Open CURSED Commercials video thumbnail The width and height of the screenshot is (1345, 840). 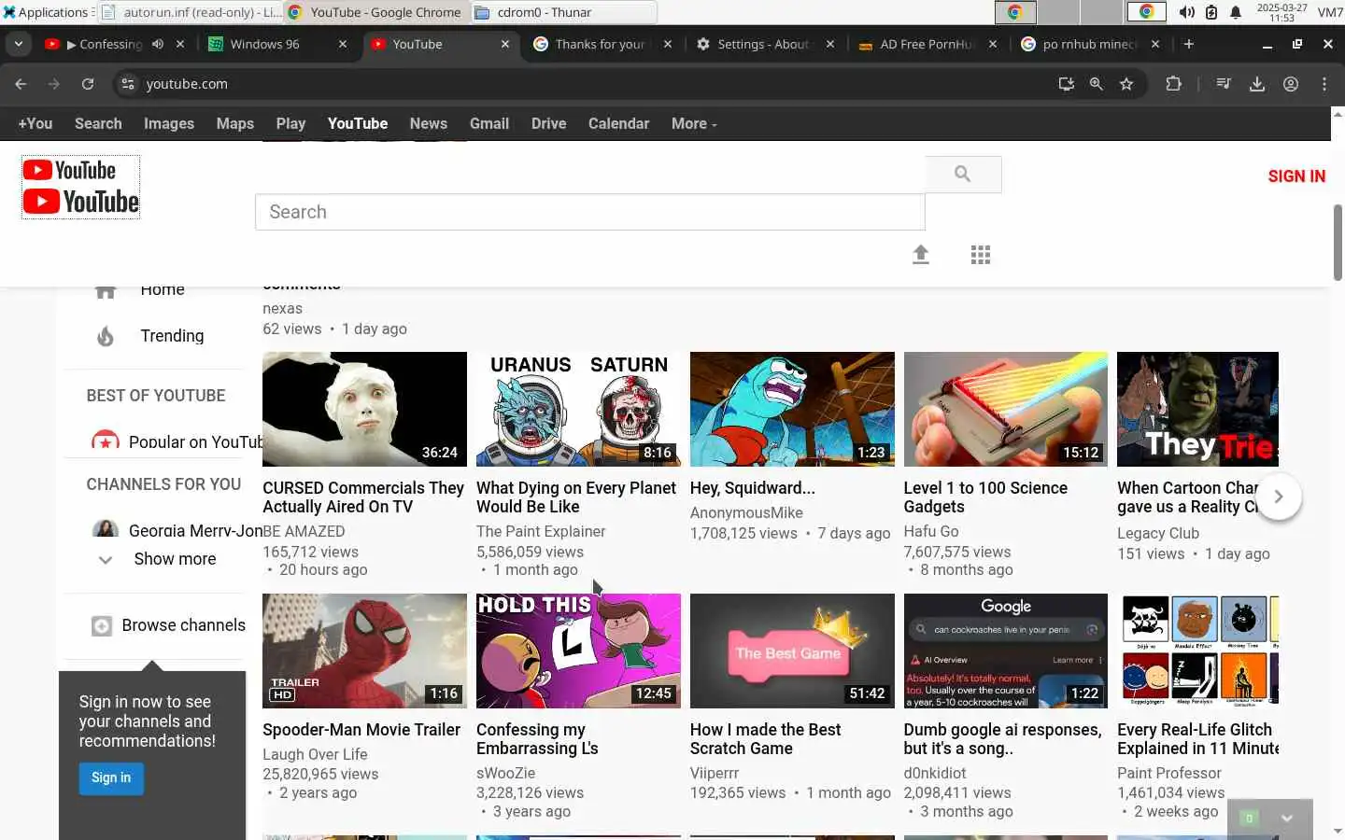364,410
